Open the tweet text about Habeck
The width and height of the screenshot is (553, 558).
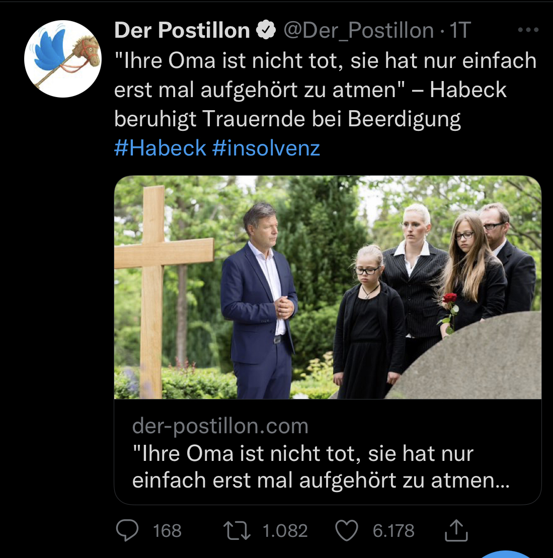tap(325, 90)
